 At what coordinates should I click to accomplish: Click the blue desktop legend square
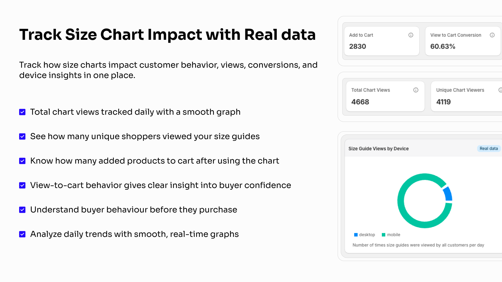click(x=356, y=235)
